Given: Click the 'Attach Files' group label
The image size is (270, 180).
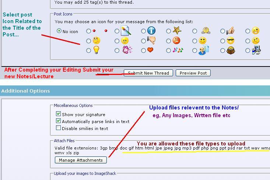Looking at the screenshot, I should (64, 141).
